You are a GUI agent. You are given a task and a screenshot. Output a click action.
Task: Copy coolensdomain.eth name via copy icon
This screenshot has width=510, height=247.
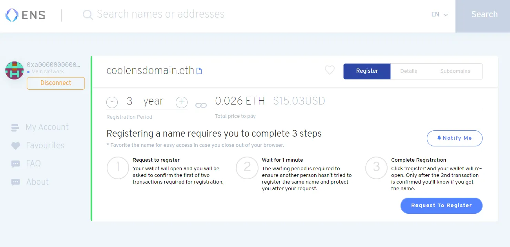[199, 71]
